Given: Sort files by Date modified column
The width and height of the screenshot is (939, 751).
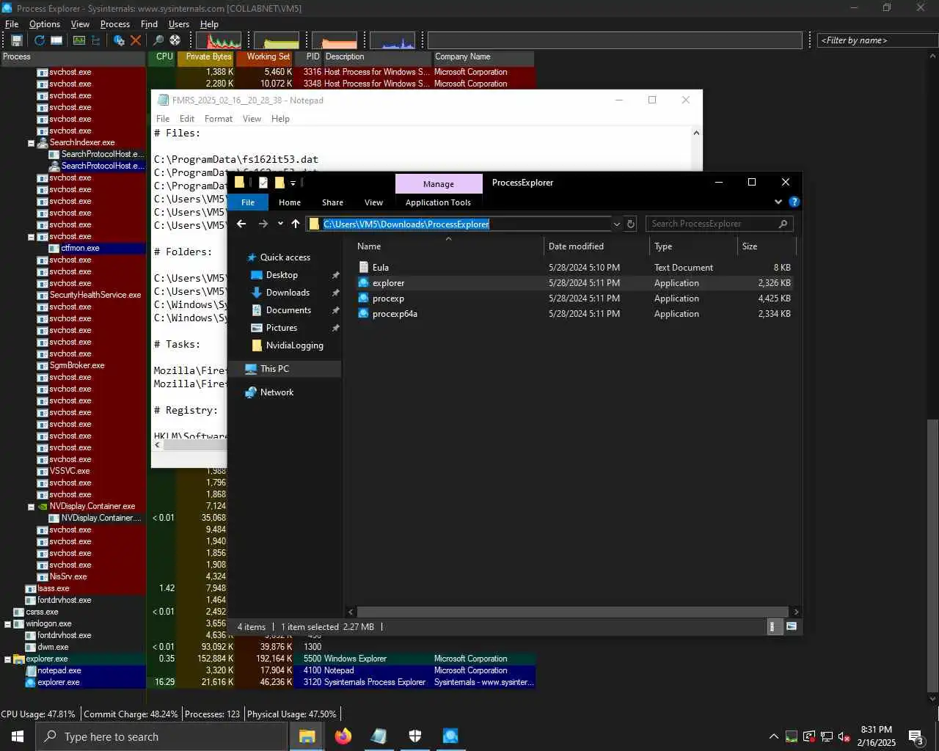Looking at the screenshot, I should tap(596, 246).
